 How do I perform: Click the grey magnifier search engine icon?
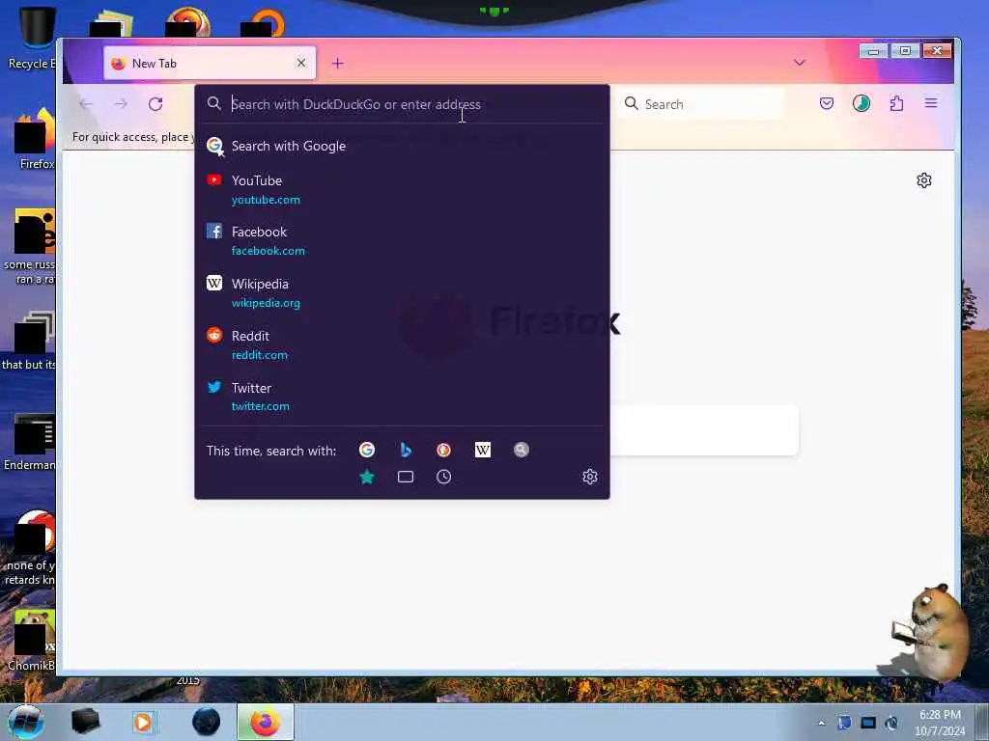click(x=521, y=450)
